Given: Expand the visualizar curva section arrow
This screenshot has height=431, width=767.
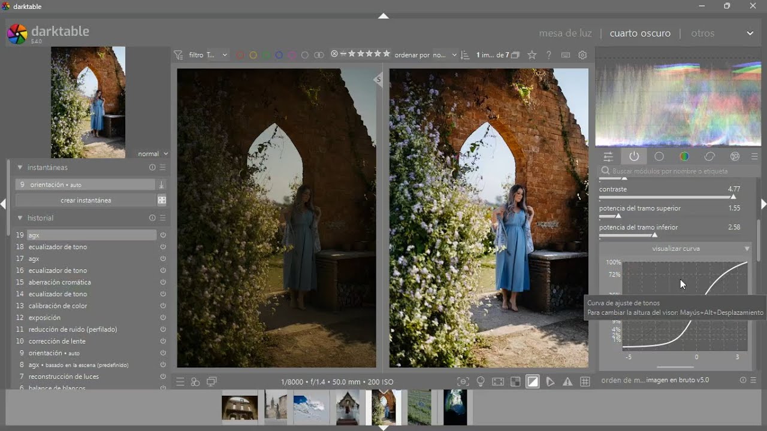Looking at the screenshot, I should point(747,248).
